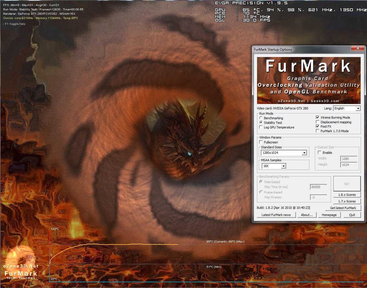Open Latest FurMark news
The image size is (367, 288).
(x=276, y=215)
